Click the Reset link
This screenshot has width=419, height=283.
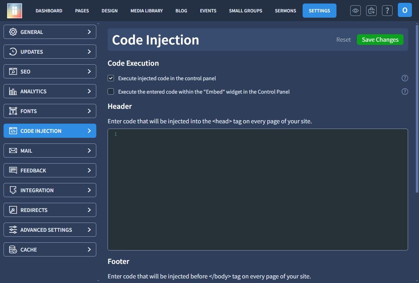click(x=344, y=40)
